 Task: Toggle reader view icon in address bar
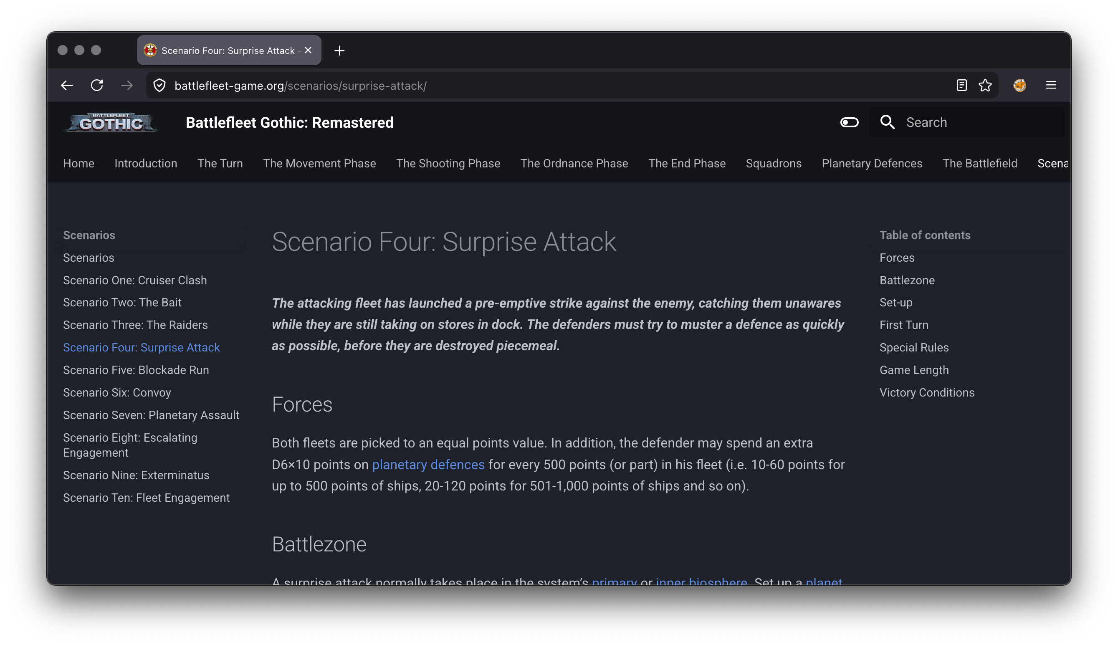pos(961,85)
